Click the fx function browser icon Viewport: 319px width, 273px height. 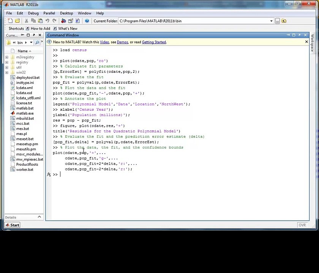49,174
